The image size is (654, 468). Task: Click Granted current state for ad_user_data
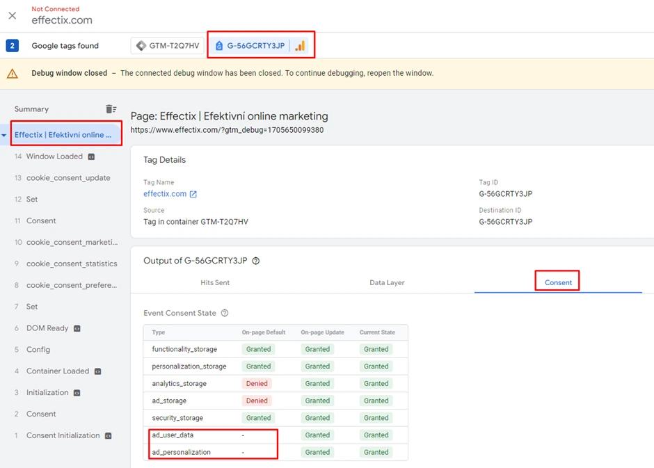click(376, 435)
